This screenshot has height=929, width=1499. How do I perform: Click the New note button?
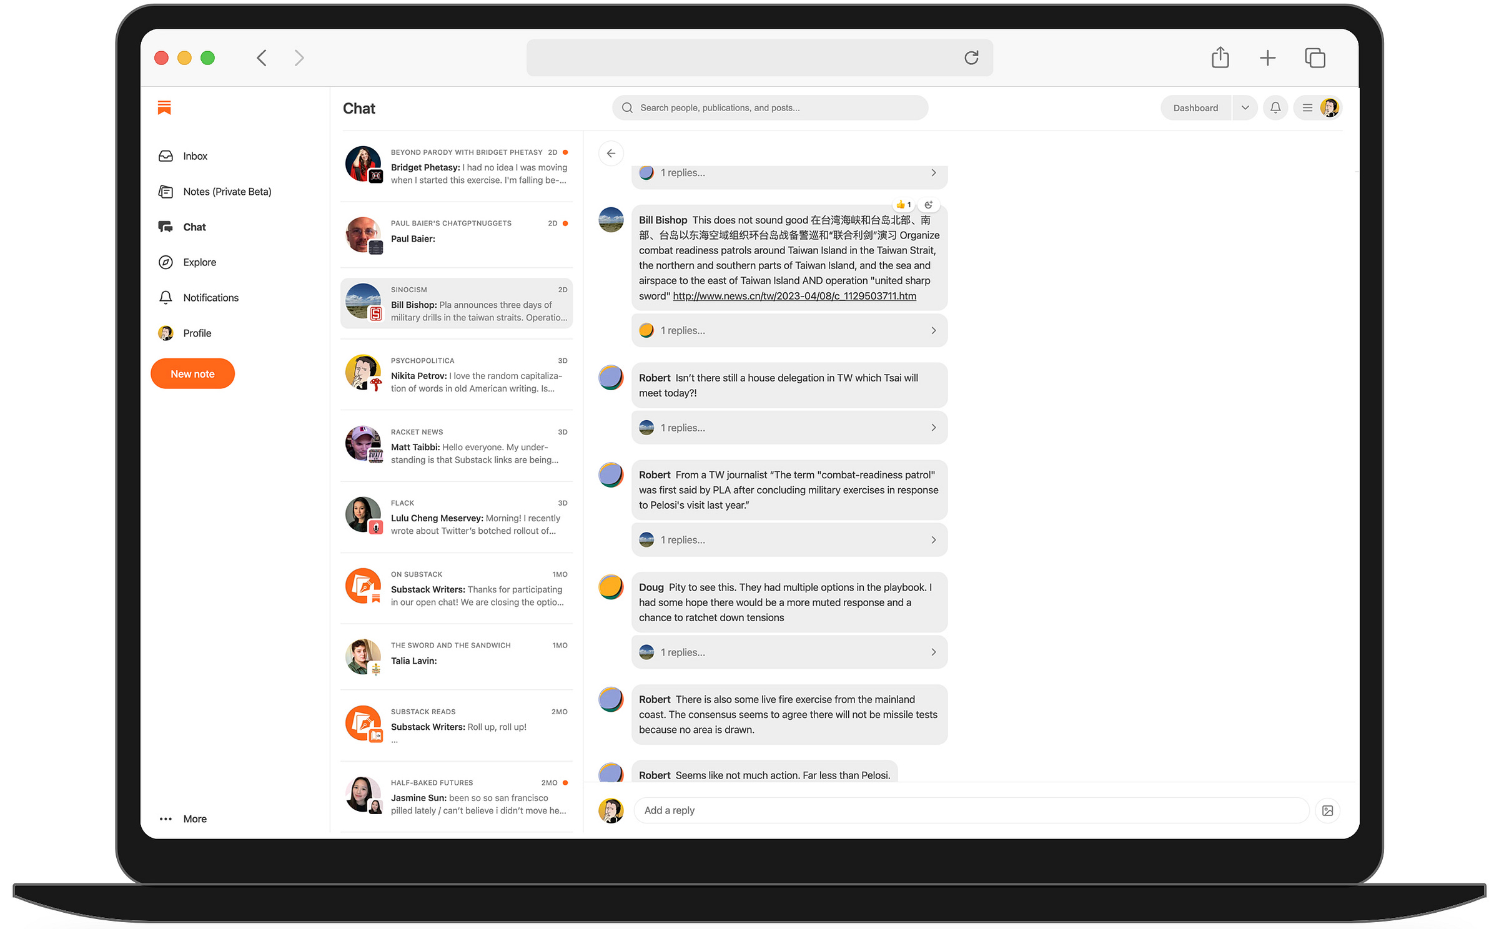(x=192, y=374)
